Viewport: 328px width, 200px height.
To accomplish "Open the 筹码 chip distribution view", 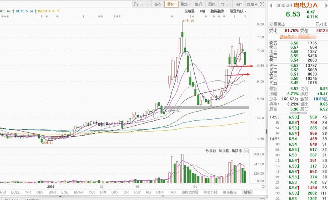I will click(198, 4).
